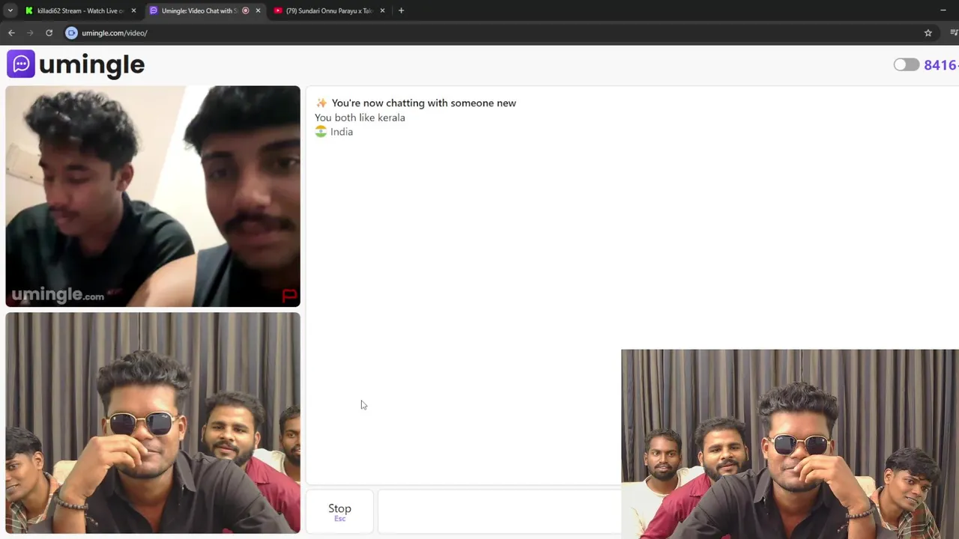The image size is (959, 539).
Task: Click the webcam overlay in bottom corner
Action: click(x=790, y=444)
